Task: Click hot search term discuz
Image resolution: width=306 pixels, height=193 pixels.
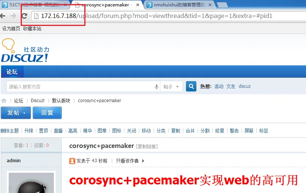Action: (245, 86)
